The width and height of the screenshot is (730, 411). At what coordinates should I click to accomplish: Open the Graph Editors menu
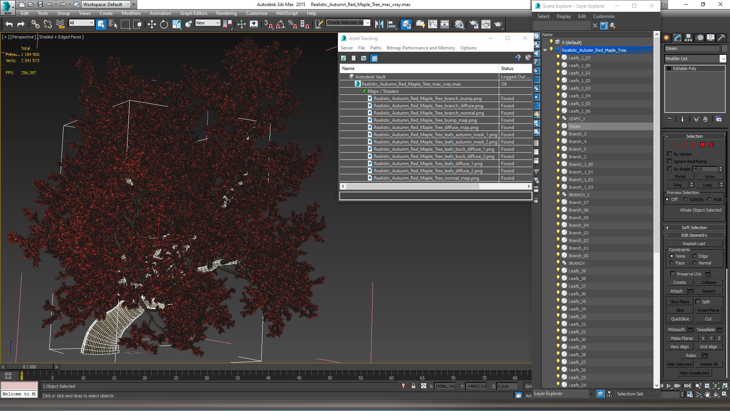tap(194, 13)
